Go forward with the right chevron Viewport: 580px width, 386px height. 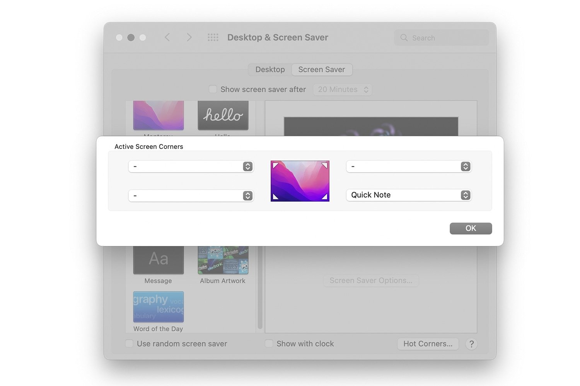coord(189,37)
